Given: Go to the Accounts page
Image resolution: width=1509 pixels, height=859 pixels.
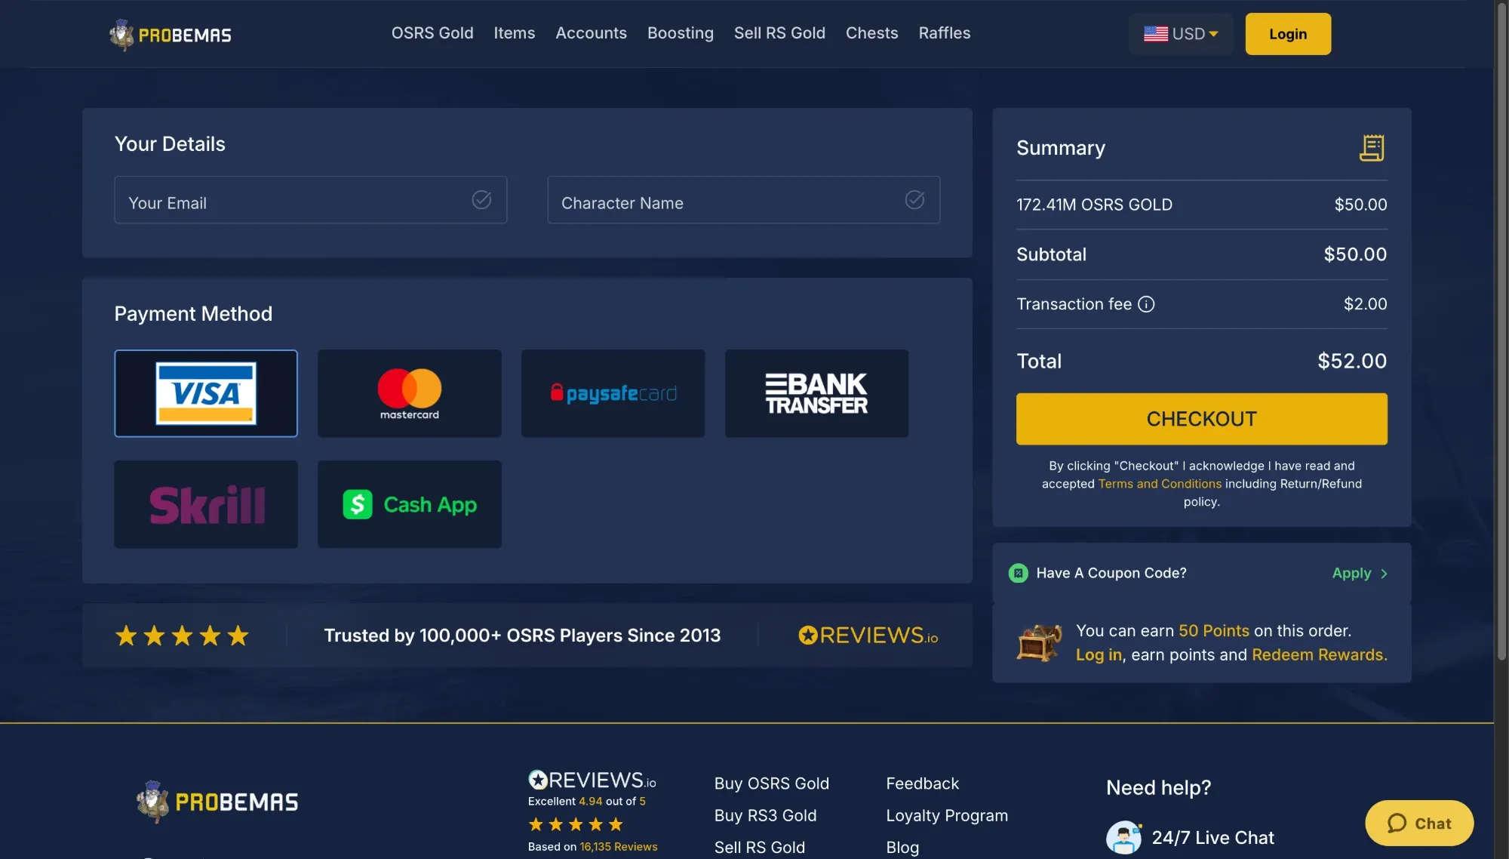Looking at the screenshot, I should point(591,33).
